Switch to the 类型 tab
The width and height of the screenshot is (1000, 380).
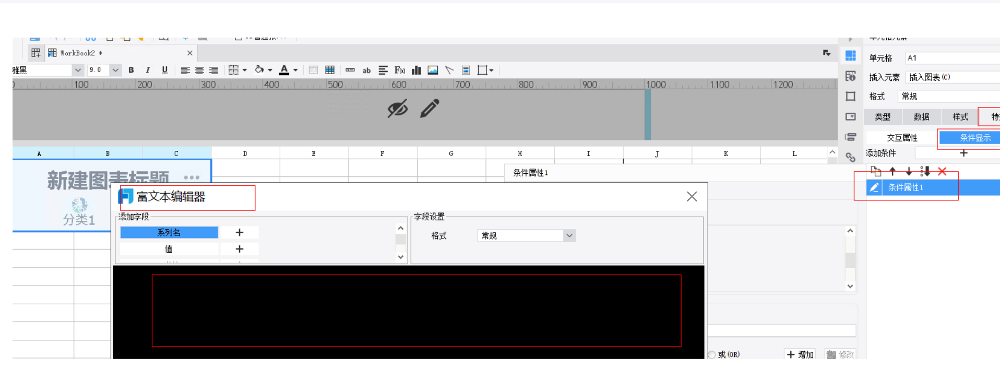click(x=883, y=117)
